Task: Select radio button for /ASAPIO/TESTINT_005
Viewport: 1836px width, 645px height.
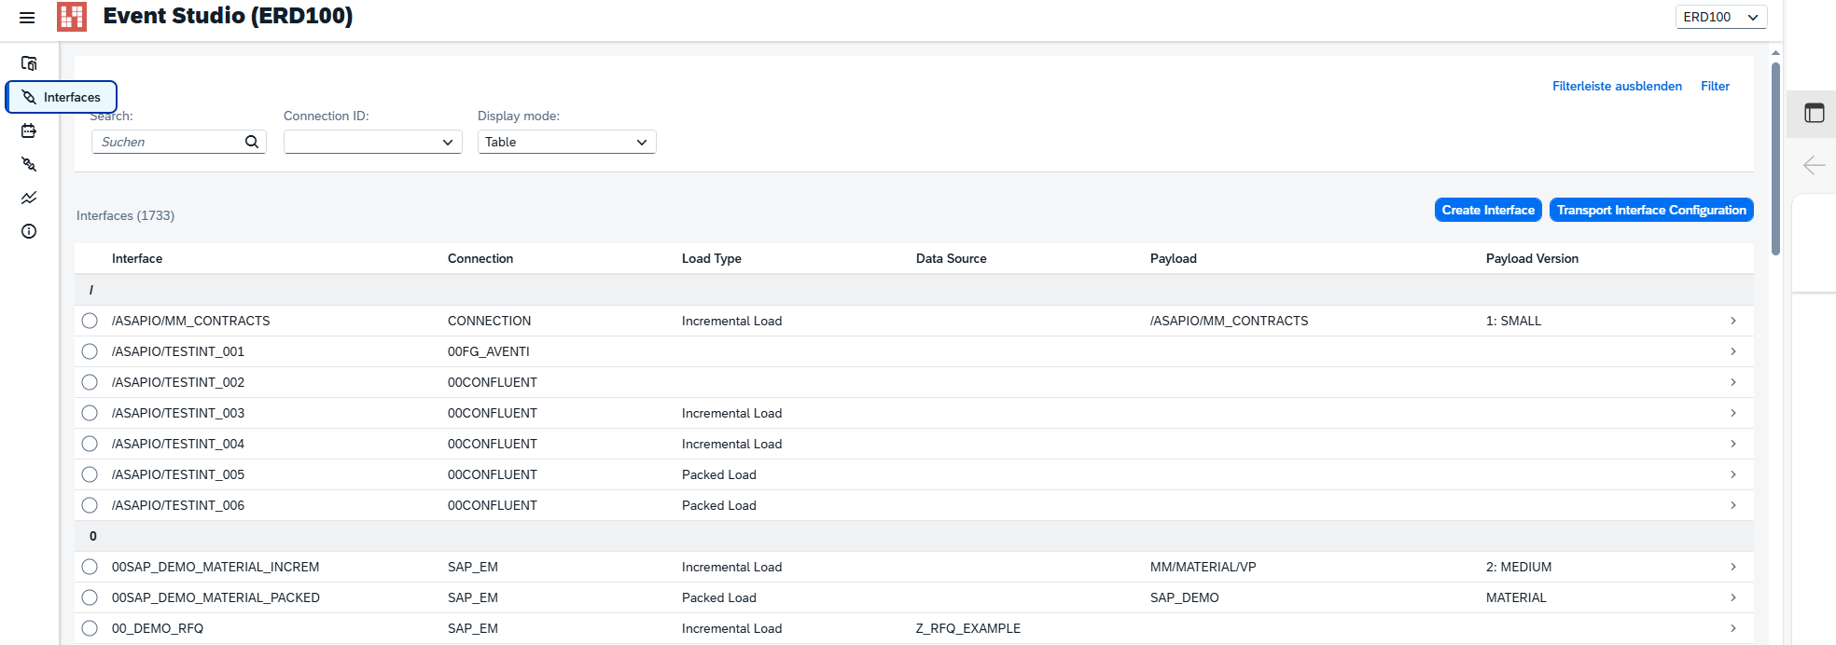Action: click(x=90, y=474)
